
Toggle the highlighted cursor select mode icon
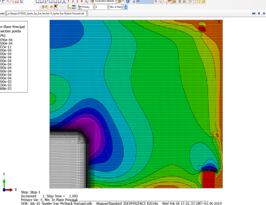56,7
